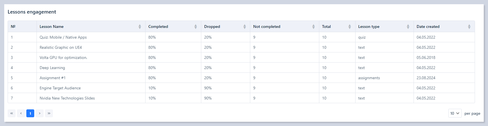Click Assignment #1 lesson name
This screenshot has height=126, width=488.
click(53, 78)
